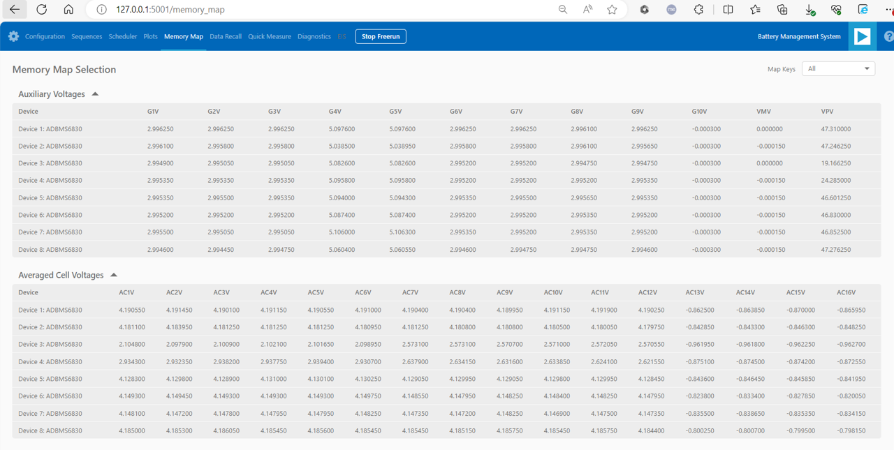The width and height of the screenshot is (894, 450).
Task: Open help via the question mark icon
Action: pyautogui.click(x=888, y=36)
